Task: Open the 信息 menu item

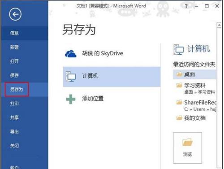Action: pyautogui.click(x=25, y=33)
